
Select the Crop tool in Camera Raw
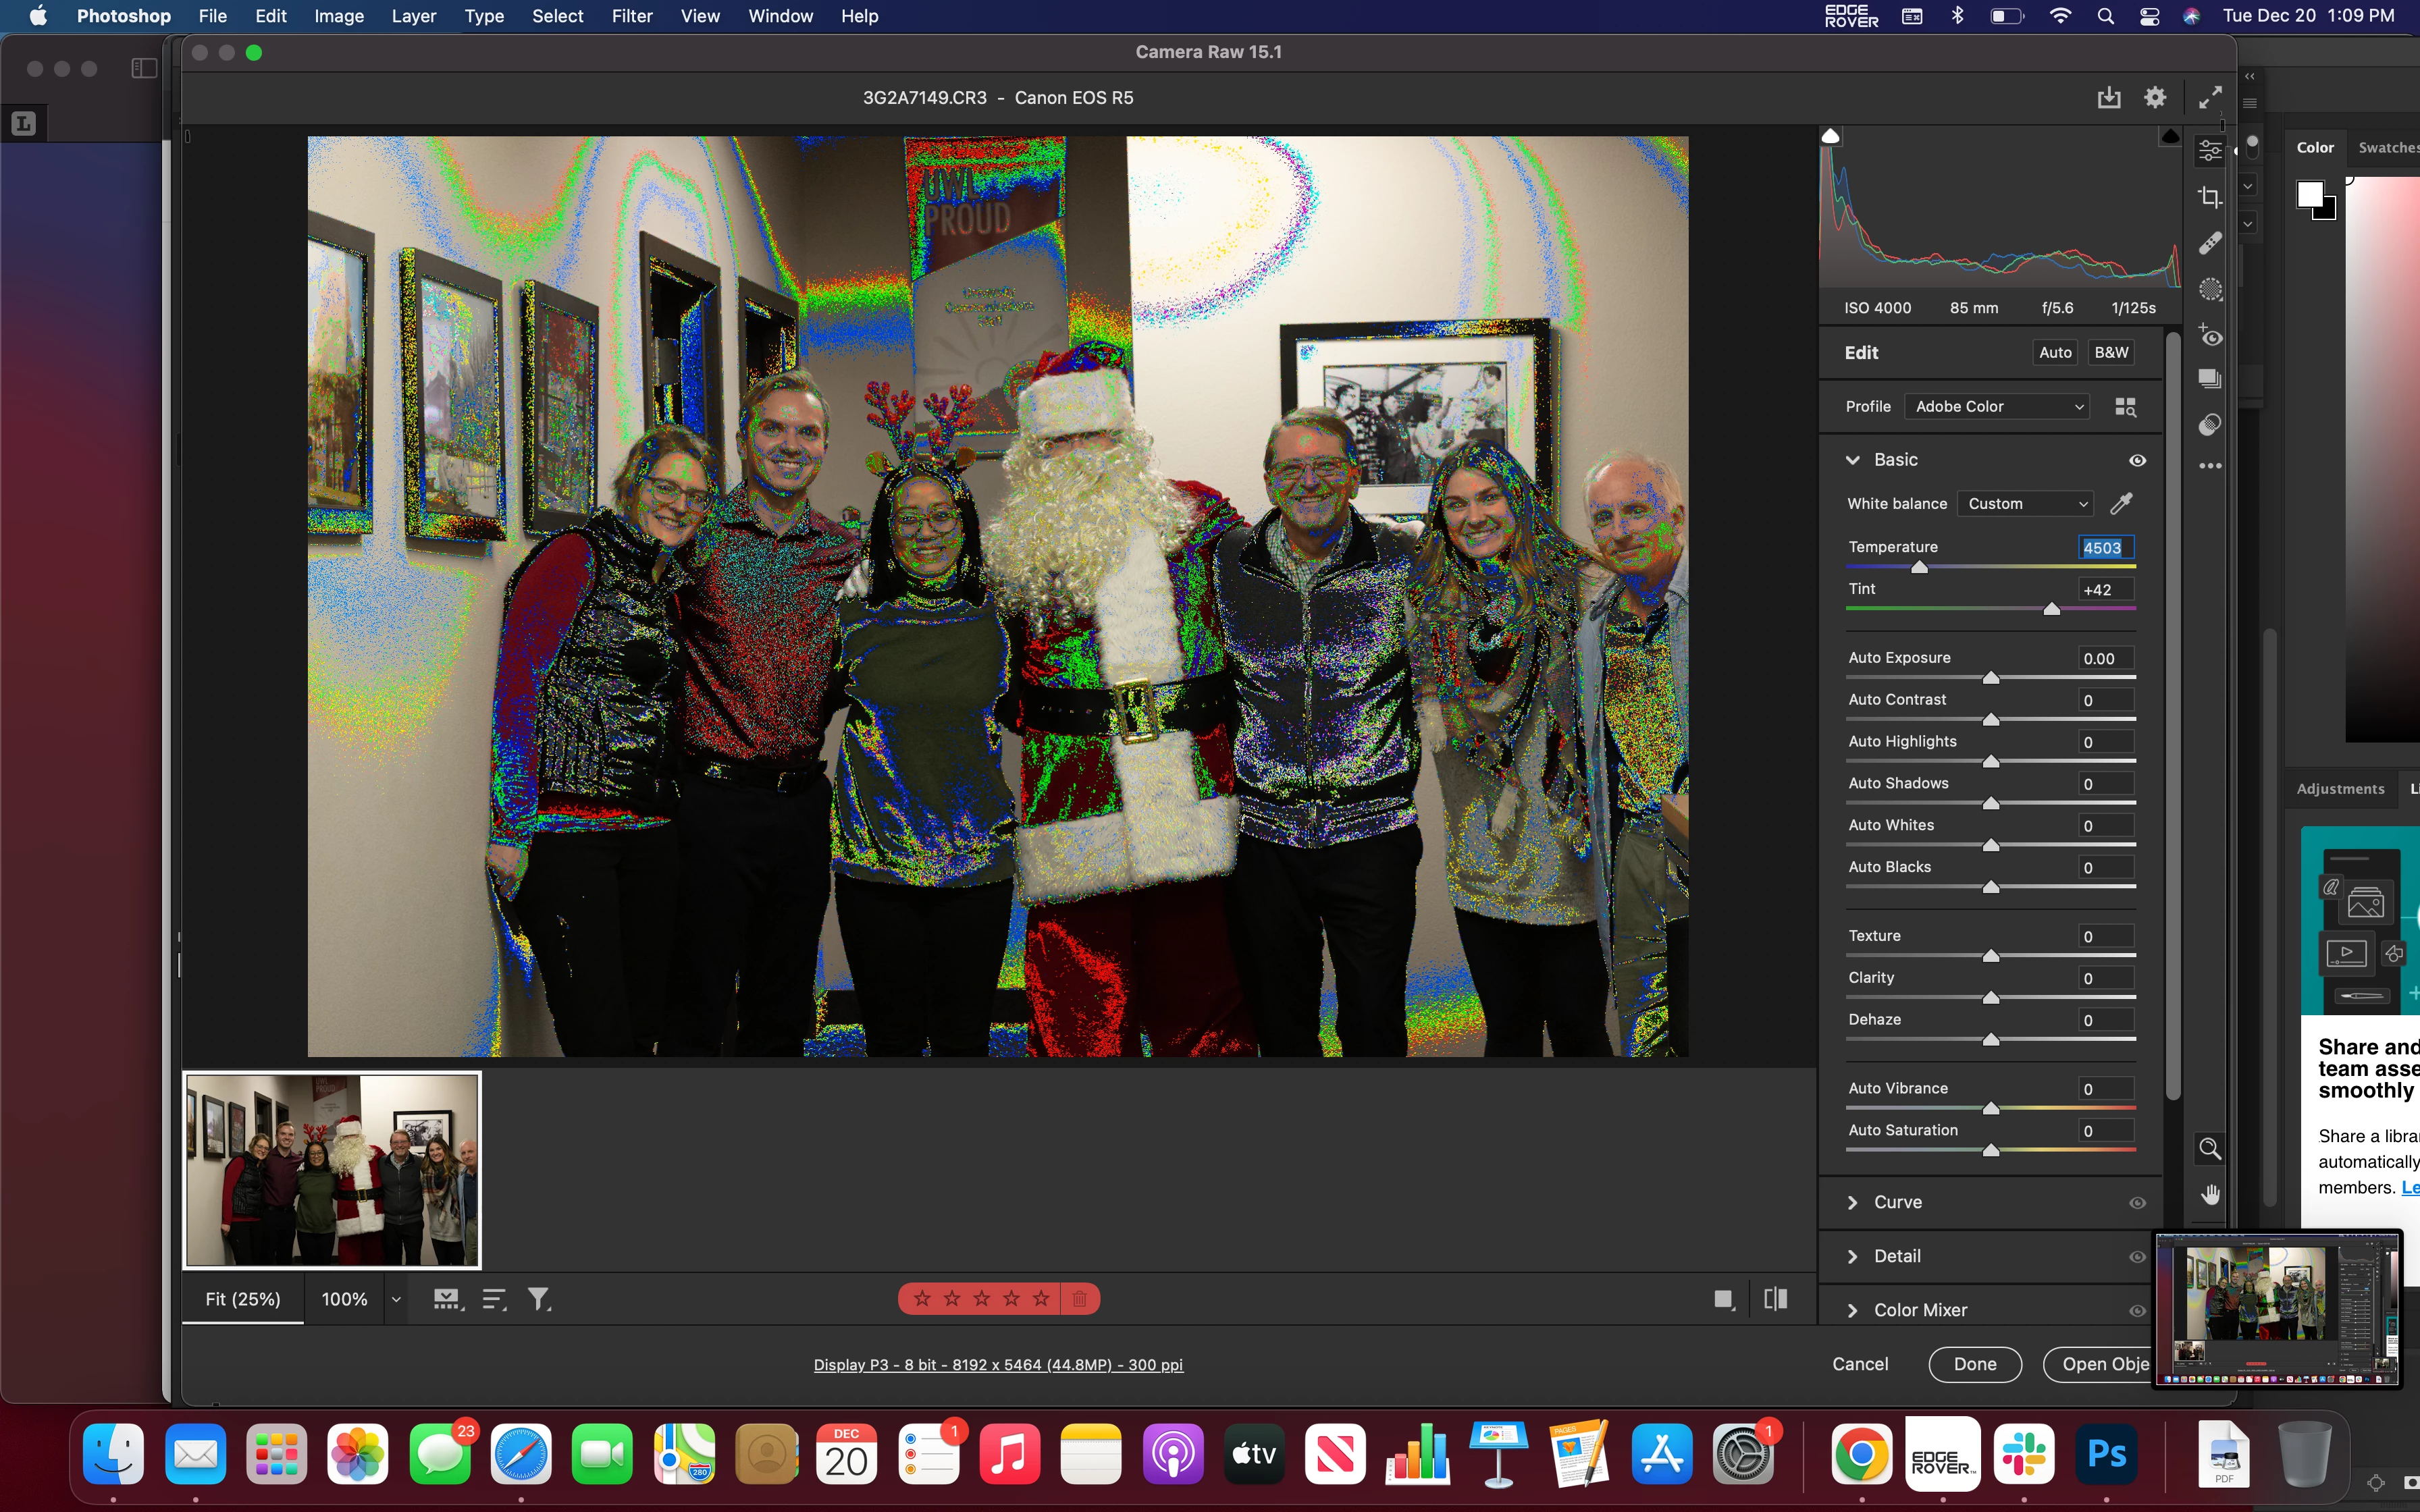pos(2210,197)
